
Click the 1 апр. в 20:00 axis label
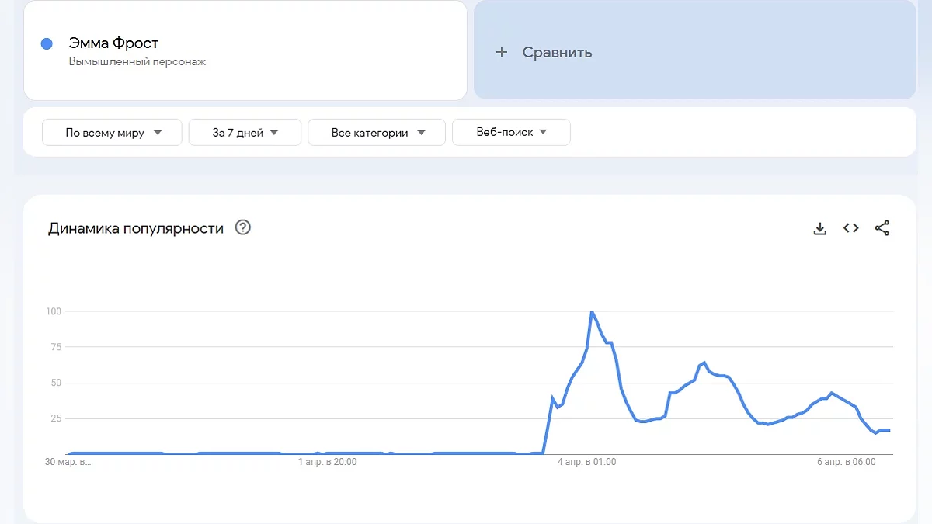[328, 462]
